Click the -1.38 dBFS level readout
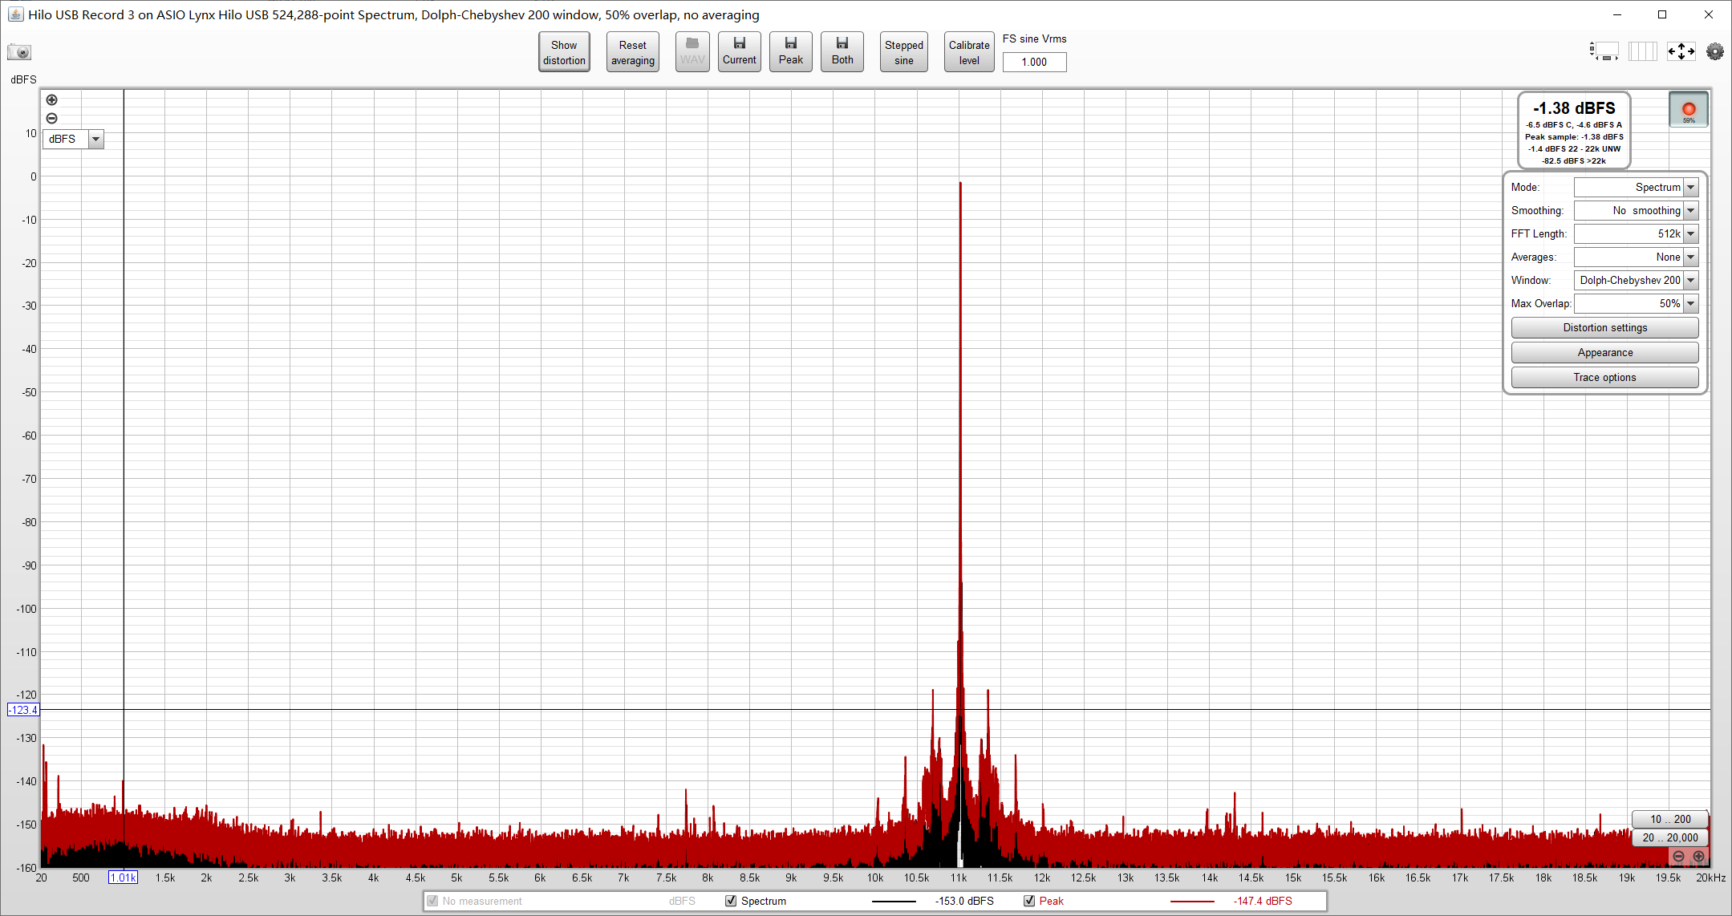1732x916 pixels. 1574,108
